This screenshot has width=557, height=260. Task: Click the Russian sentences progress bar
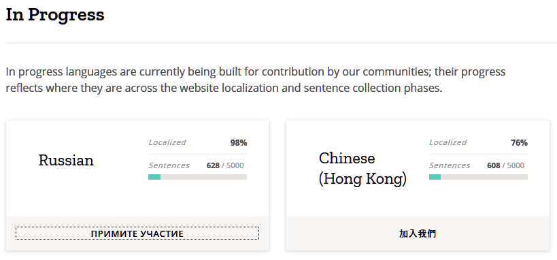pos(197,177)
